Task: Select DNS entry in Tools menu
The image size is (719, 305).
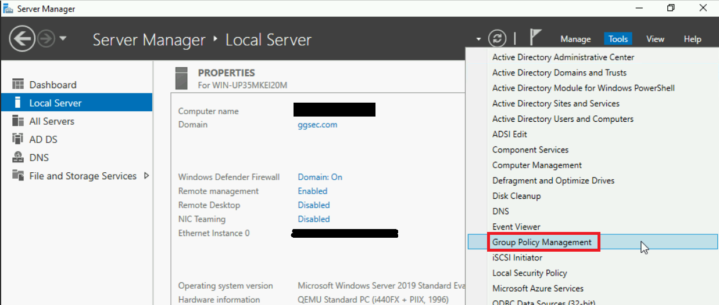Action: pyautogui.click(x=500, y=211)
